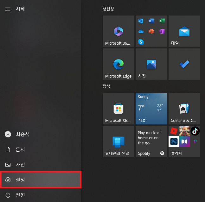Open the Microsoft 365 tile
This screenshot has height=202, width=205.
click(118, 31)
